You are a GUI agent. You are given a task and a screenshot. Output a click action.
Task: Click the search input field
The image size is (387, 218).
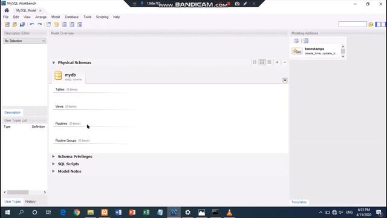(x=353, y=24)
